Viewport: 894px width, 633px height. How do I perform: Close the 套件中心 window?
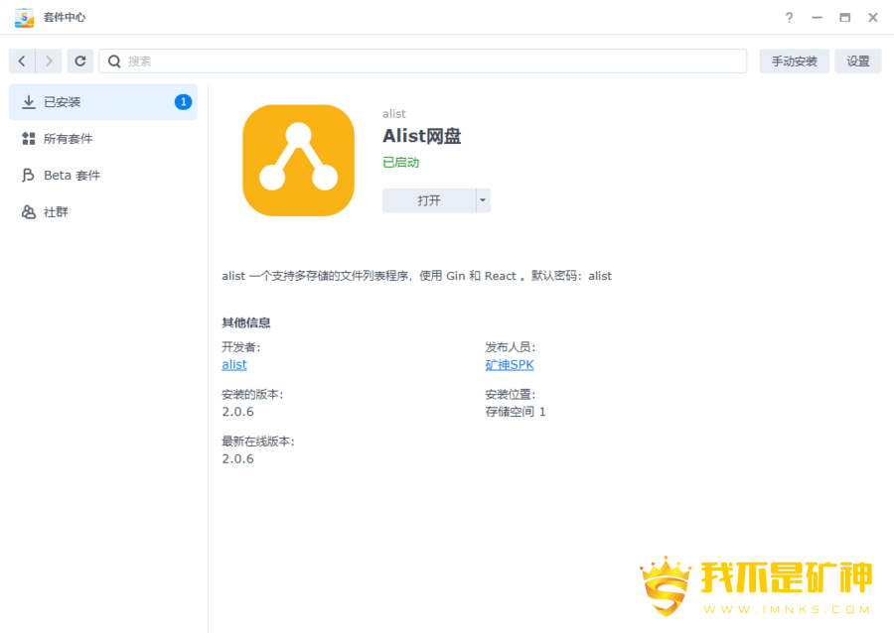point(873,18)
